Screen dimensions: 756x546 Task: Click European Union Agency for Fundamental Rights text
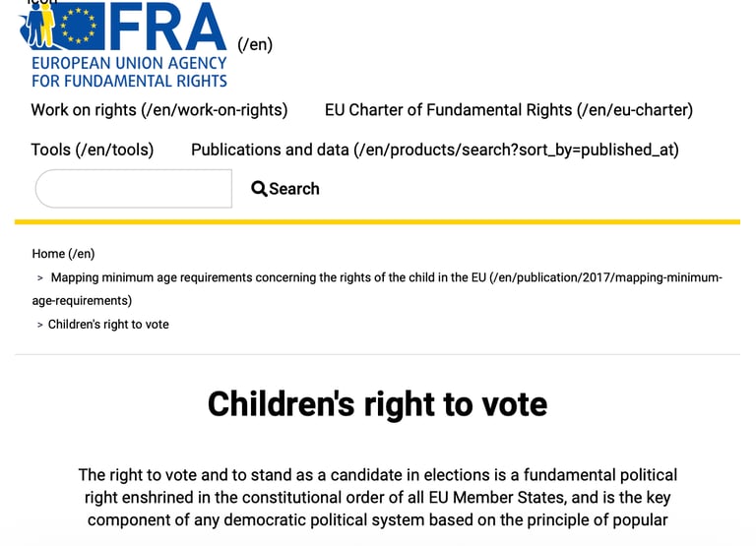[x=129, y=72]
